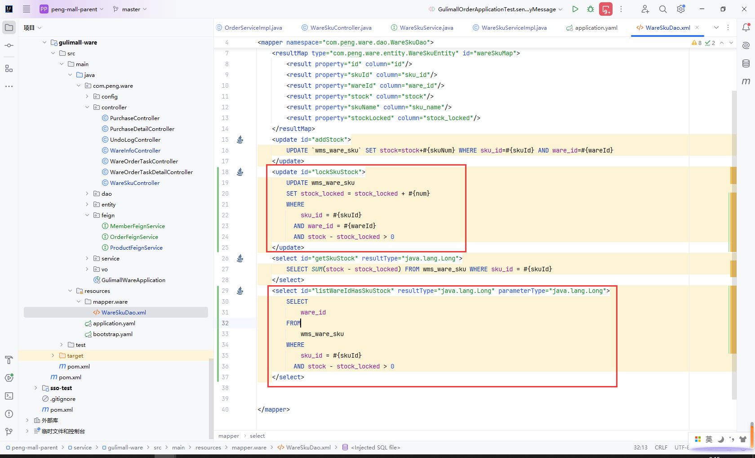Open the run configuration dropdown
This screenshot has height=458, width=755.
click(495, 9)
